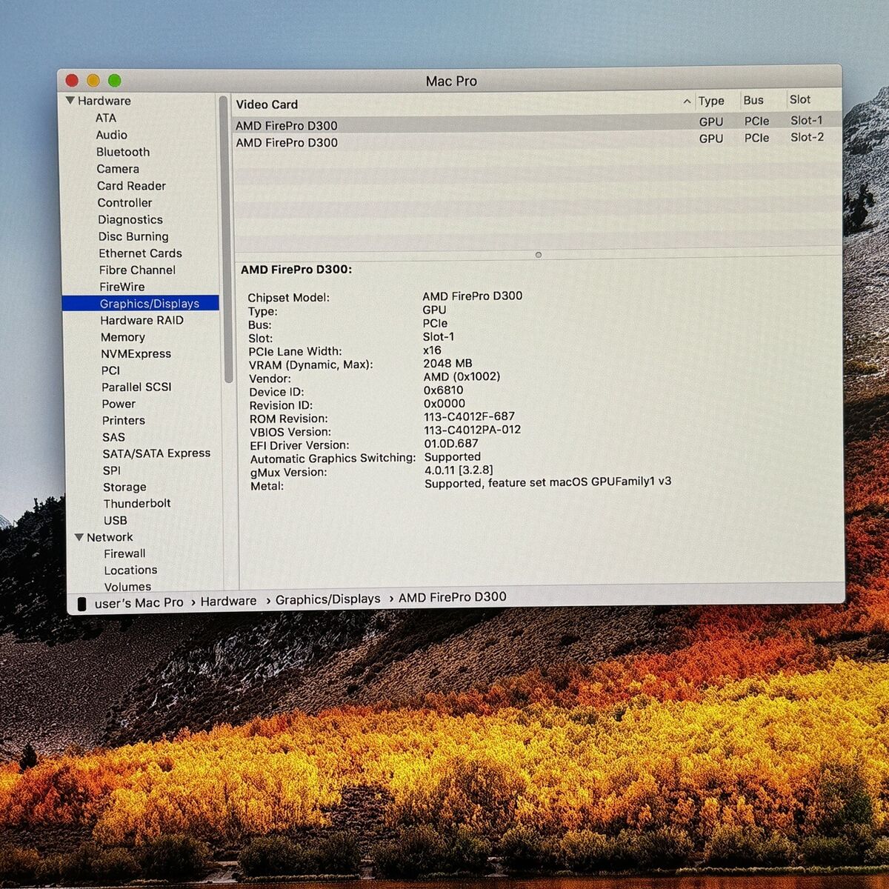Image resolution: width=889 pixels, height=889 pixels.
Task: Open the Hardware RAID entry
Action: (141, 320)
